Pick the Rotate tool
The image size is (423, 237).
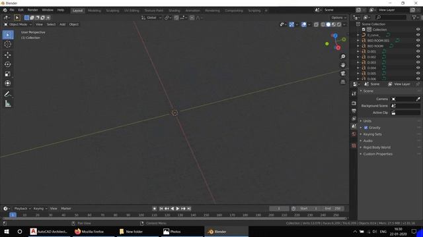[x=8, y=65]
